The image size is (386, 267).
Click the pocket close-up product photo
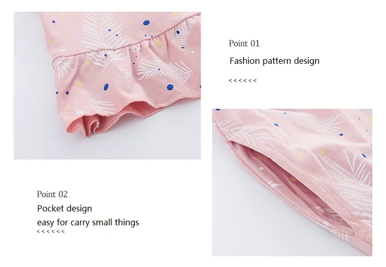tap(292, 182)
